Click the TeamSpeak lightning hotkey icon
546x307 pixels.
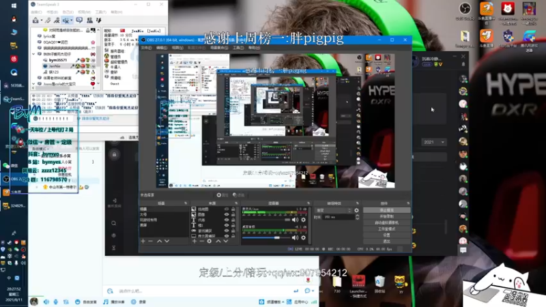coord(99,20)
